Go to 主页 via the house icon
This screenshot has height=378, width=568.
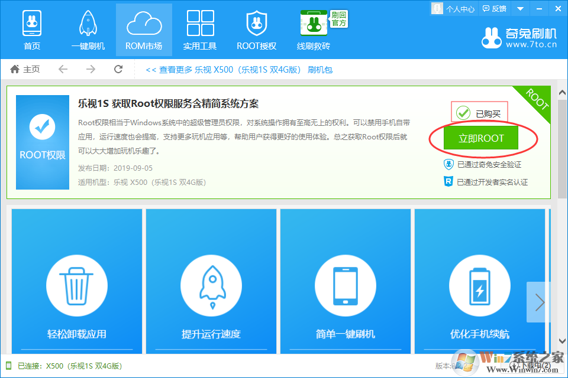15,69
